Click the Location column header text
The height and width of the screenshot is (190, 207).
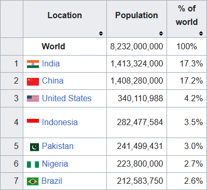coord(65,15)
